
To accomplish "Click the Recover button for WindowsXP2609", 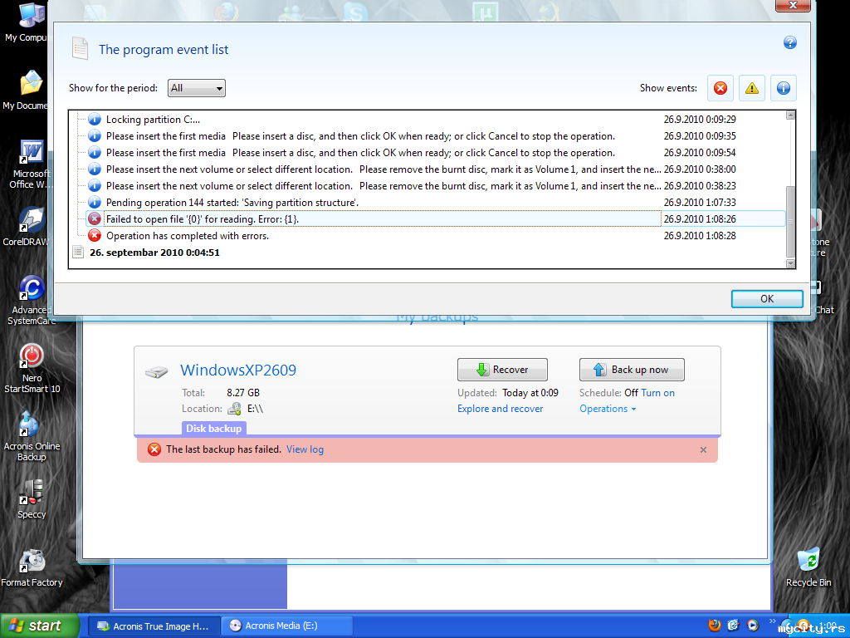I will pyautogui.click(x=502, y=370).
